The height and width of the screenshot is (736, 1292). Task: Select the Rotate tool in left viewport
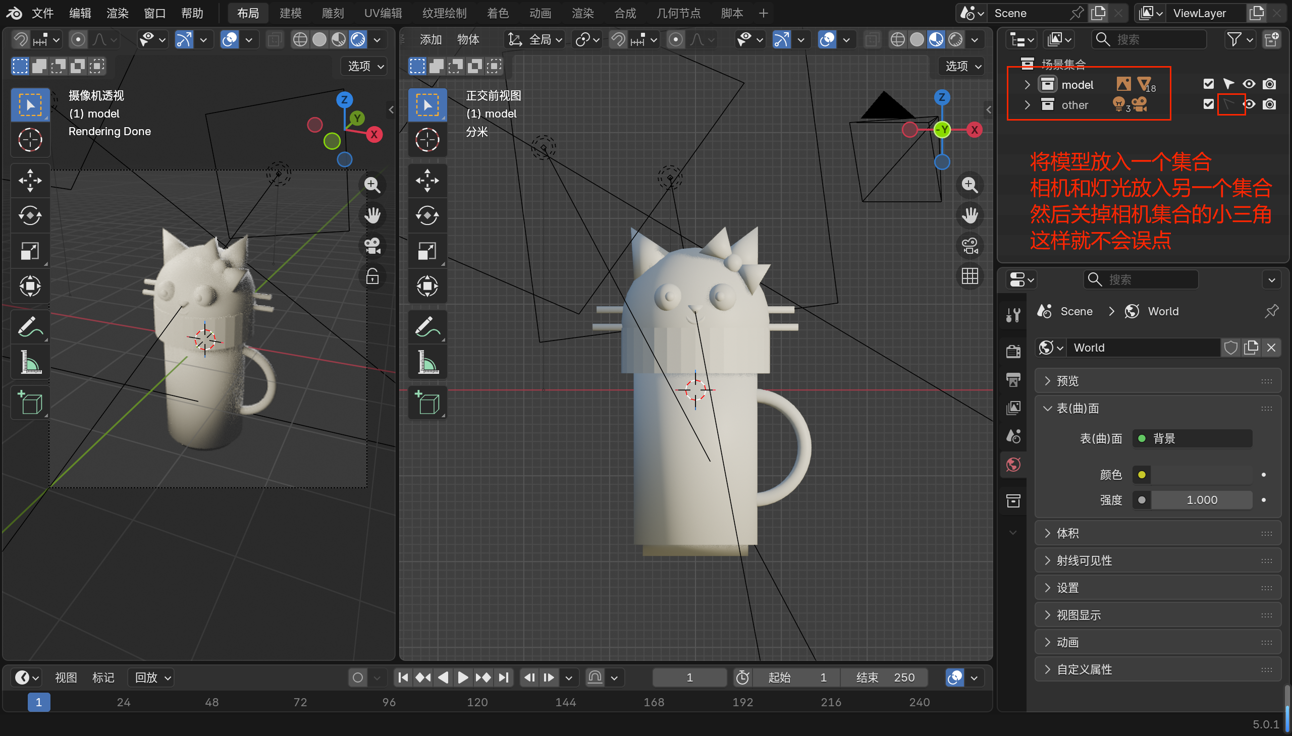coord(30,216)
